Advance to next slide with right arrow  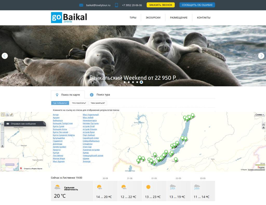[261, 56]
